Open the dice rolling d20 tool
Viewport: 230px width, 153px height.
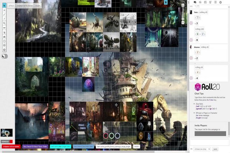4,46
